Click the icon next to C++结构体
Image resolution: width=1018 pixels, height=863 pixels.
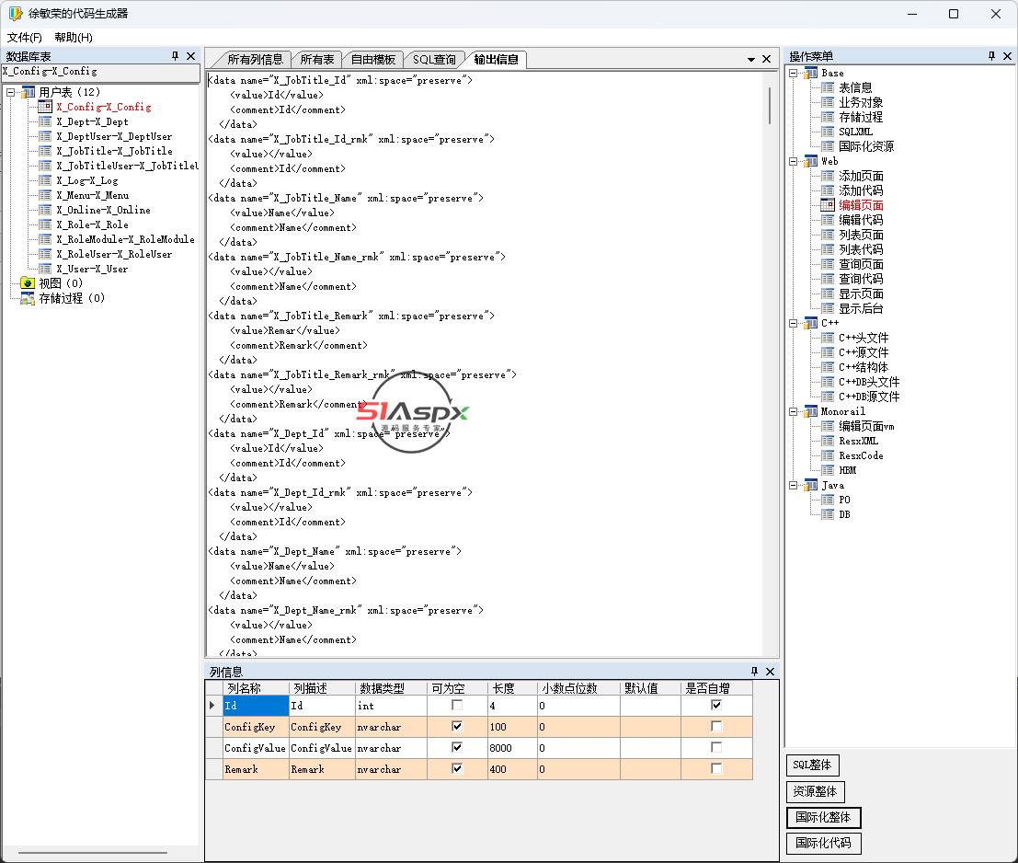coord(828,367)
